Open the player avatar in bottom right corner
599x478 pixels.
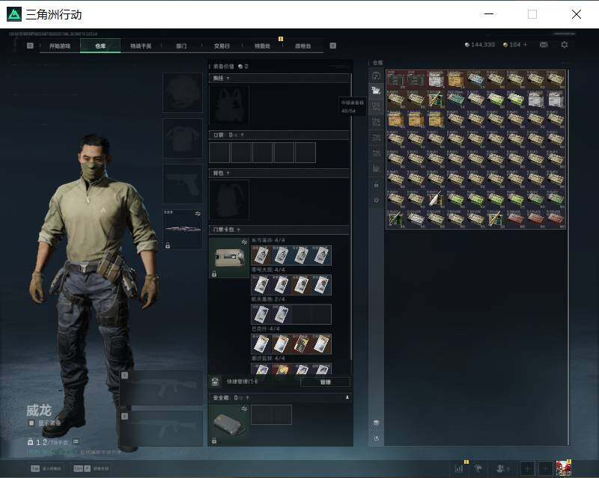(564, 468)
